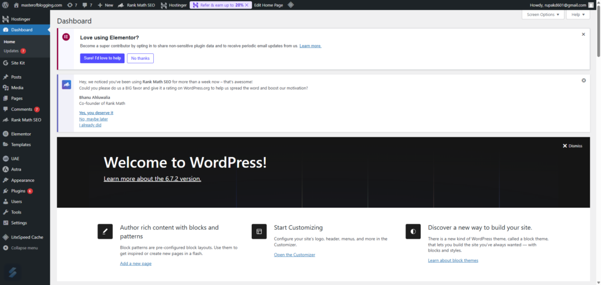Screen dimensions: 601x285
Task: Close the Refer & earn banner
Action: tap(247, 5)
